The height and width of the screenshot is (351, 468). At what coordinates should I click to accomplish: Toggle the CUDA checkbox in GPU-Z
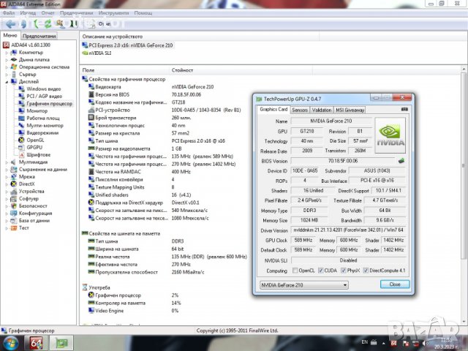pos(321,271)
